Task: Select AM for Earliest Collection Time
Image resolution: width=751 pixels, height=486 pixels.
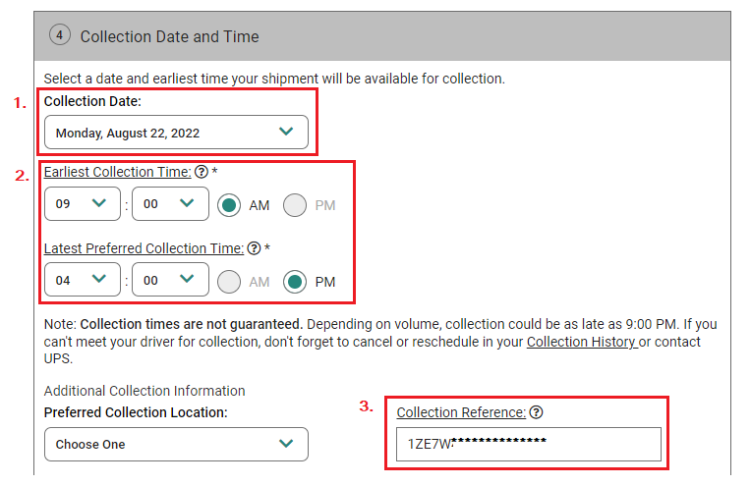Action: [229, 205]
